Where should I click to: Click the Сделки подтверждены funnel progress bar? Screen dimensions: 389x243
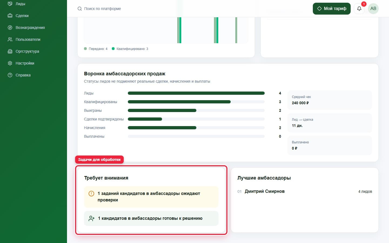coord(196,119)
